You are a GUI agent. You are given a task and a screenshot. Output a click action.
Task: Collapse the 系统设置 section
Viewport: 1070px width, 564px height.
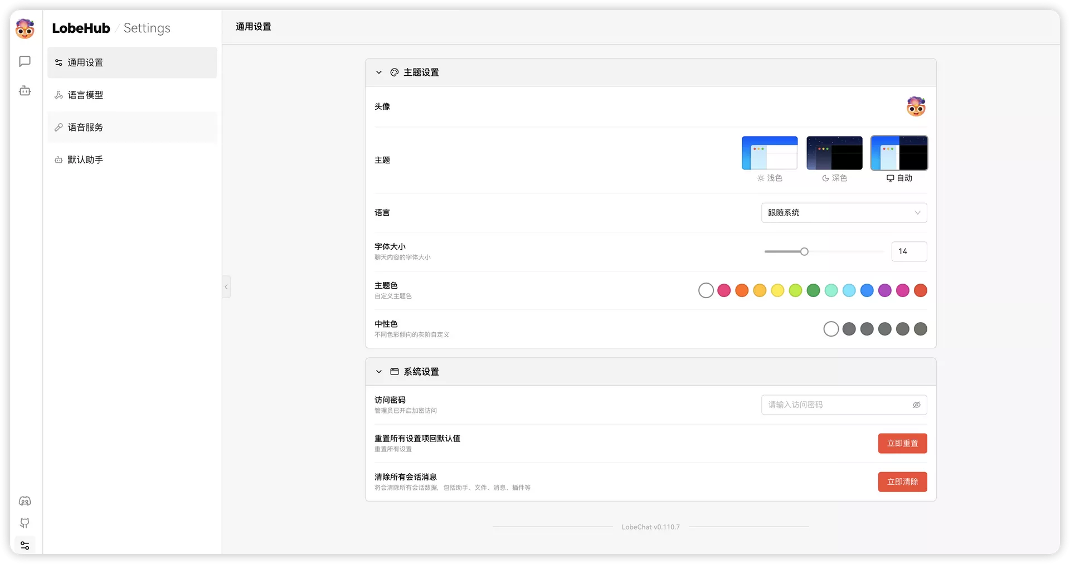point(379,372)
